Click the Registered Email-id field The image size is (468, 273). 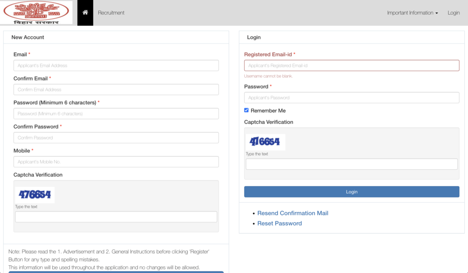click(x=351, y=65)
